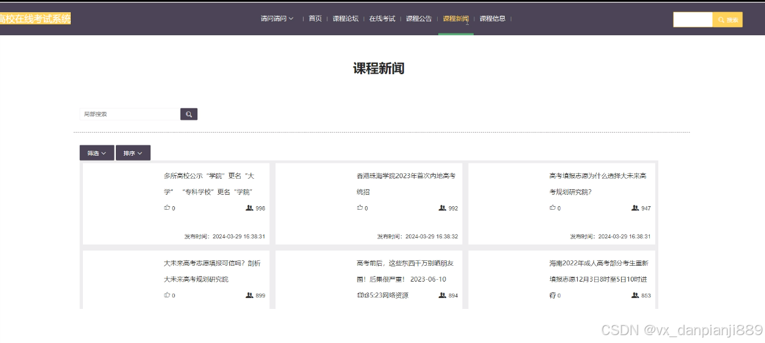This screenshot has height=343, width=765.
Task: Open news 高考填报志愿为什么选择大未来
Action: [x=598, y=184]
